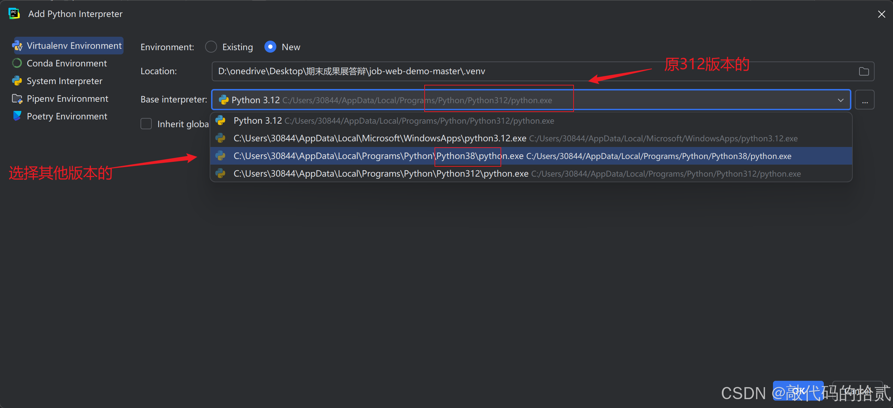This screenshot has width=893, height=408.
Task: Click the Conda Environment icon
Action: coord(17,63)
